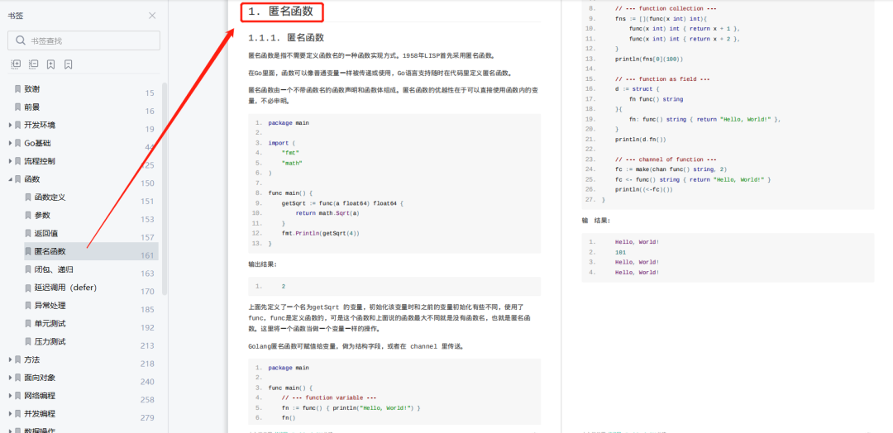893x433 pixels.
Task: Open the 致谢 bookmark
Action: 31,88
